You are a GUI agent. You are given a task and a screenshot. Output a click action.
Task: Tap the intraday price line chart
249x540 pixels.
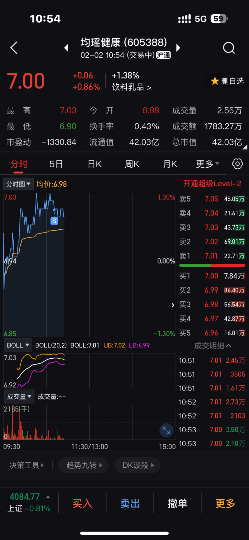89,265
